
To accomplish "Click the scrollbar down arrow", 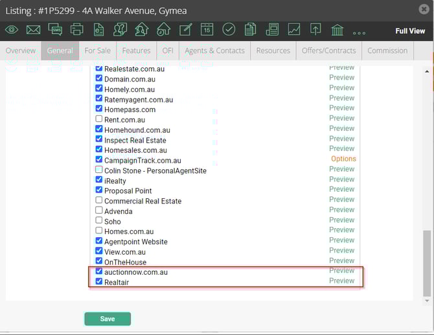I will 427,301.
